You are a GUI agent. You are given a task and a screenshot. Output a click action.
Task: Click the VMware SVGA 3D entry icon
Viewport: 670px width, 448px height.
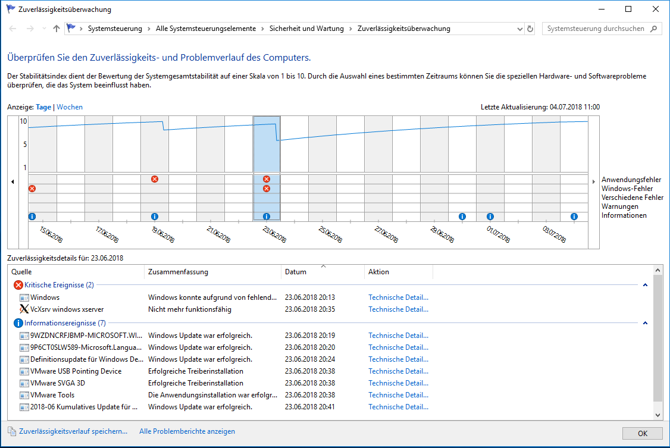click(x=24, y=383)
